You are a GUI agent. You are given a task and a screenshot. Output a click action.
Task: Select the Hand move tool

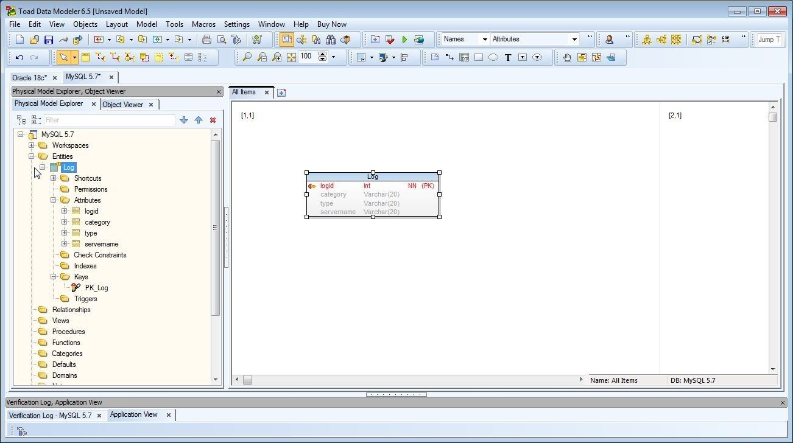pos(567,57)
